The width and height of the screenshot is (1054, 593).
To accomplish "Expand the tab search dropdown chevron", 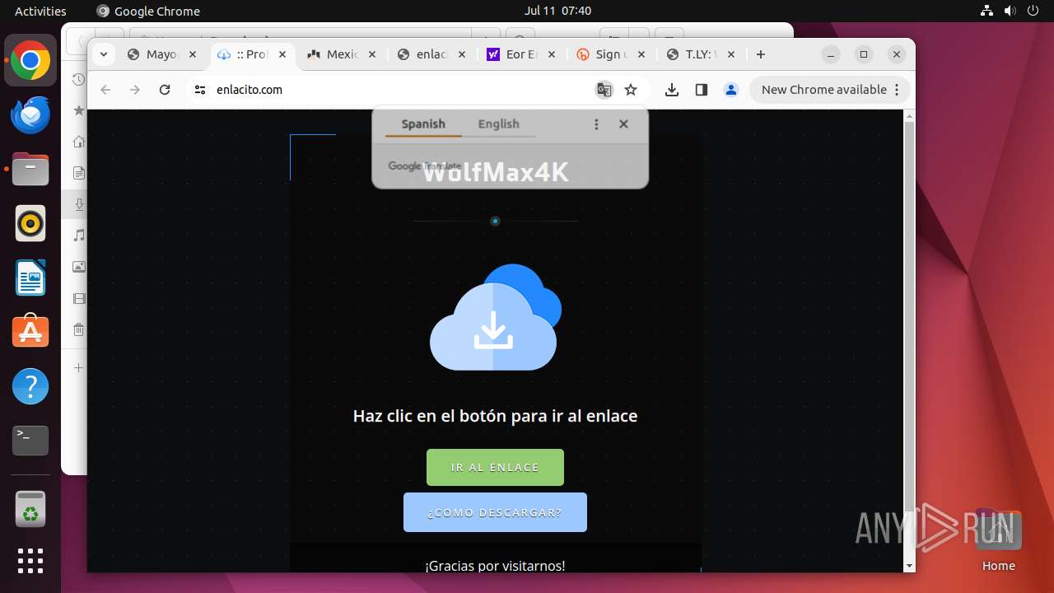I will click(x=103, y=54).
